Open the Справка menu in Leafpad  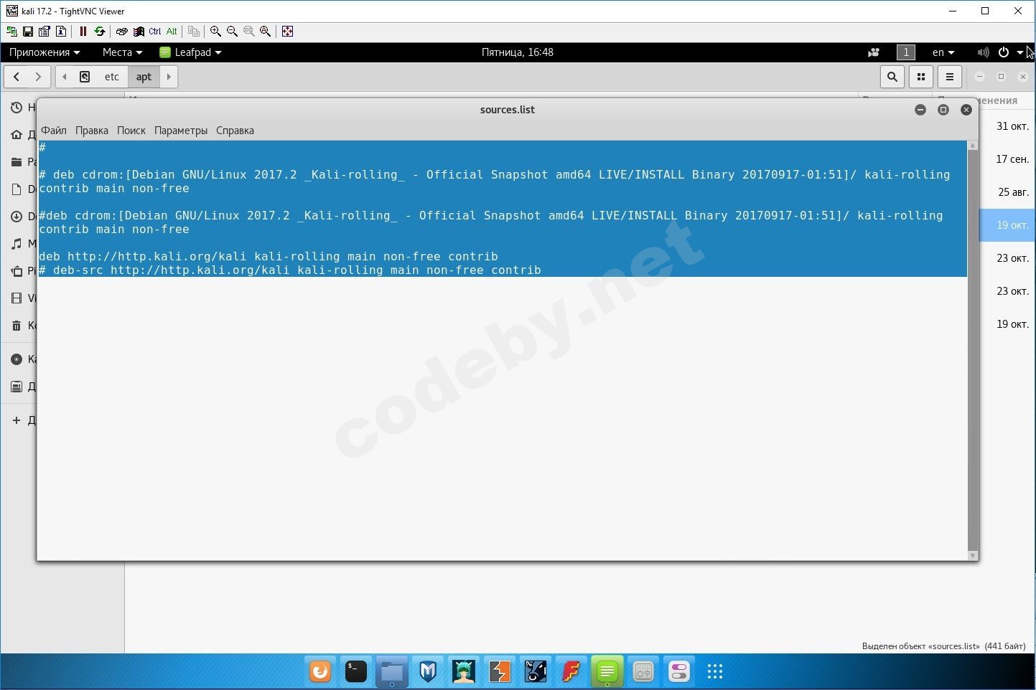point(235,131)
